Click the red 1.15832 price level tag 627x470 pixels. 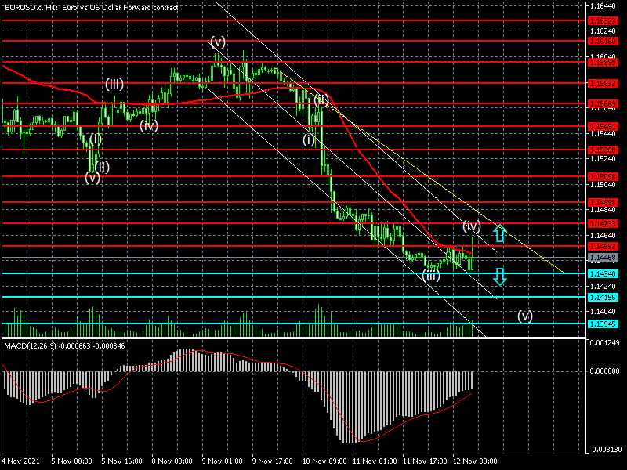coord(603,83)
